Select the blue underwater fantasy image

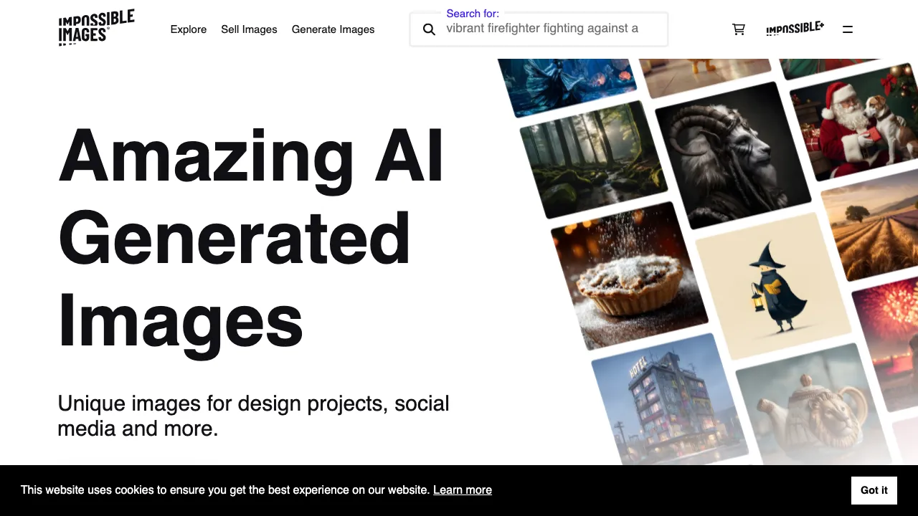(x=567, y=82)
